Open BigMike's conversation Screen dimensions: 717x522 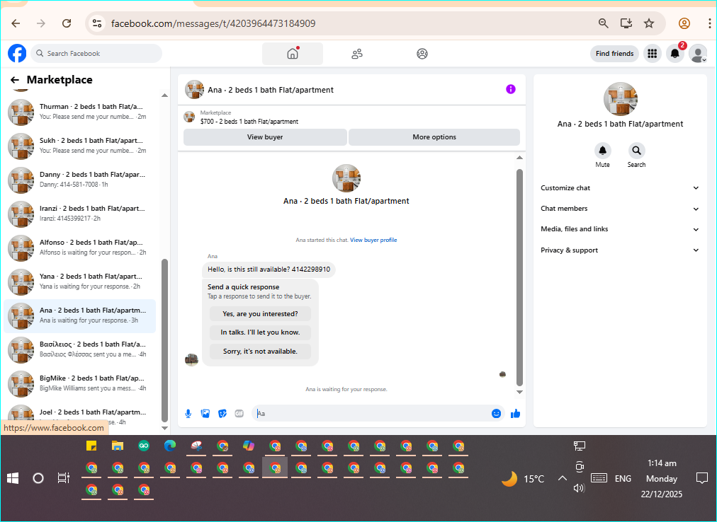tap(80, 383)
